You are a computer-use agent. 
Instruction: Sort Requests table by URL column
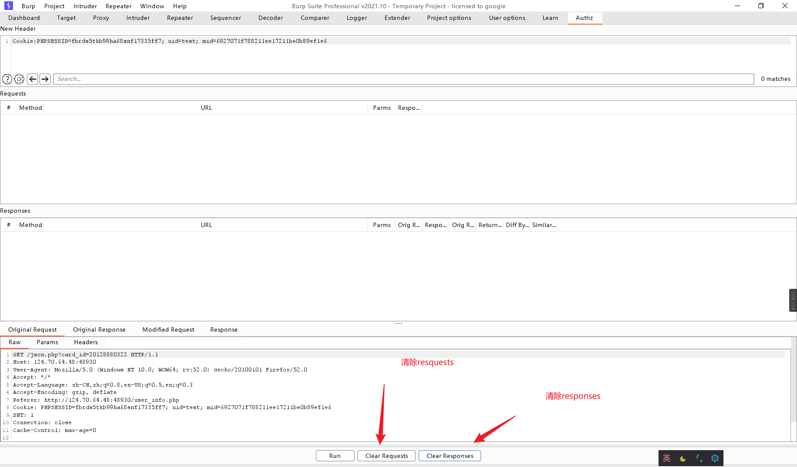click(206, 108)
